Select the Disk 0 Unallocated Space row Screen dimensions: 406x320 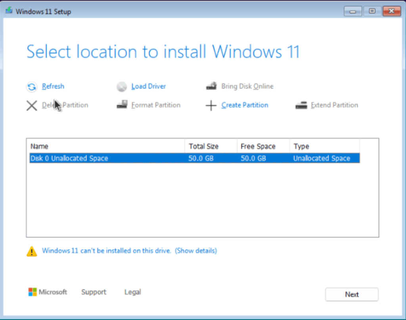[x=194, y=158]
